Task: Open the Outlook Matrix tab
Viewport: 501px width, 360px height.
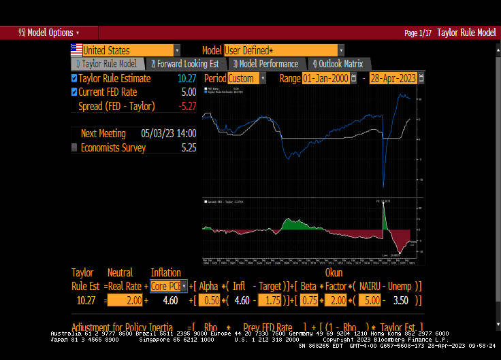Action: click(338, 64)
